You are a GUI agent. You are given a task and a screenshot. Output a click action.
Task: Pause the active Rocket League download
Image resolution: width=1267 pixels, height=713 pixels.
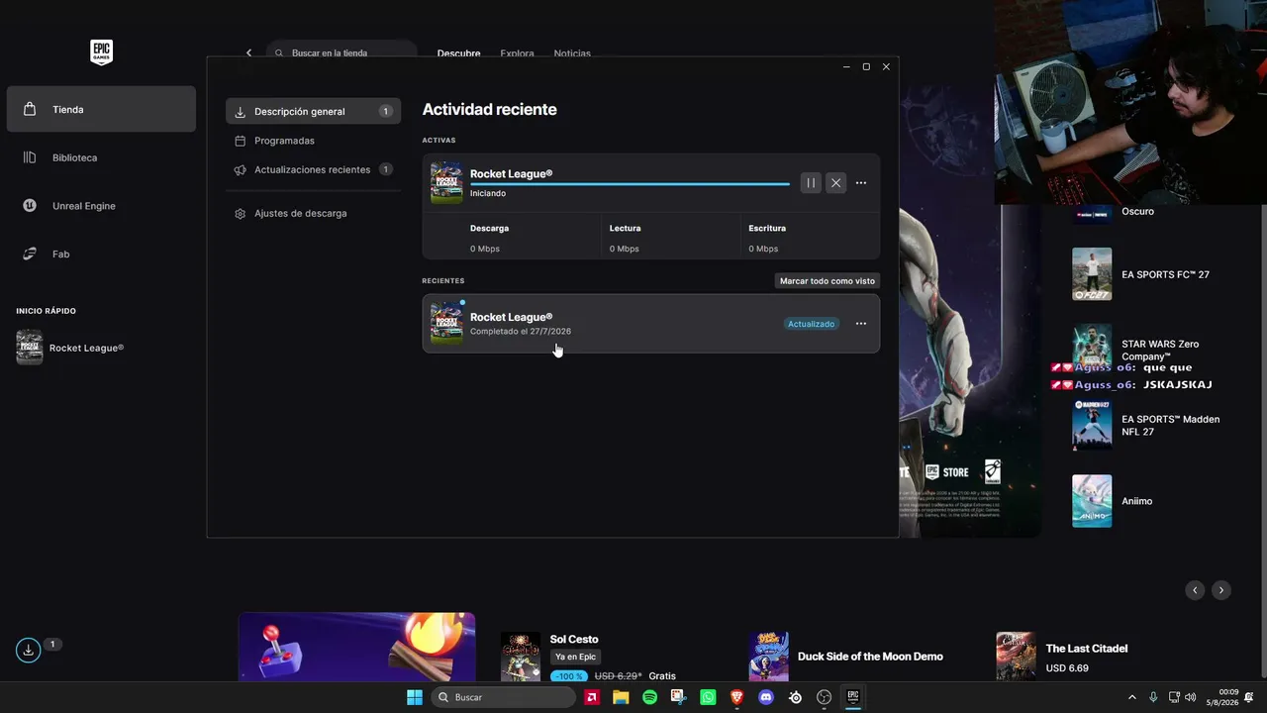click(811, 183)
